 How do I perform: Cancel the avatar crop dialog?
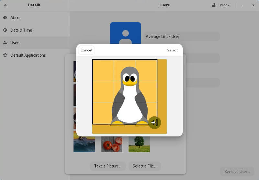pyautogui.click(x=86, y=50)
